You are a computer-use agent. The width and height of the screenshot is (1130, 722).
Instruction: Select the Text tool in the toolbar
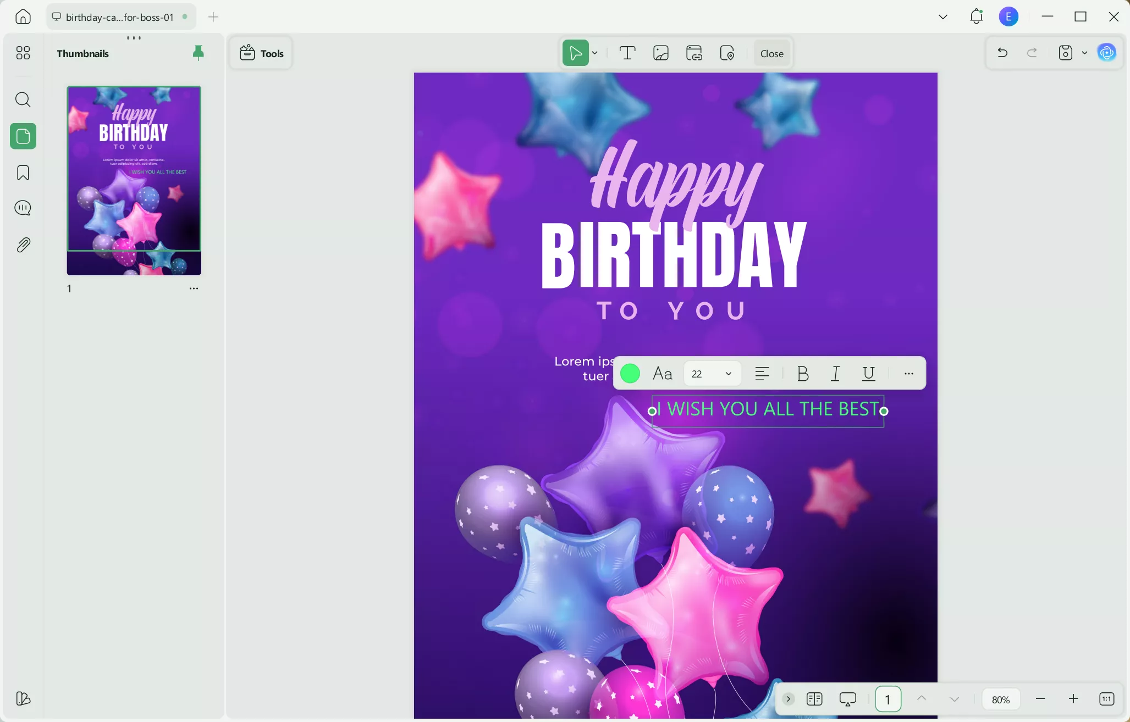click(627, 53)
